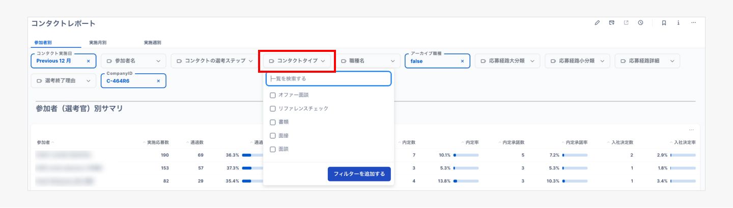The height and width of the screenshot is (208, 733).
Task: Select the 面接 checkbox
Action: pos(273,136)
